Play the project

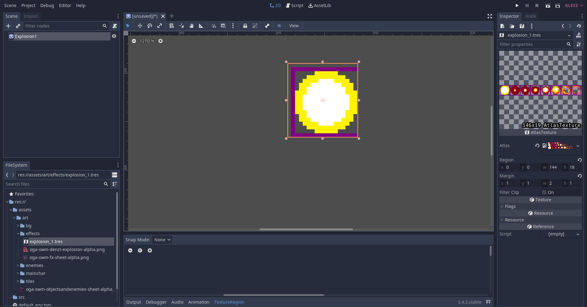517,5
